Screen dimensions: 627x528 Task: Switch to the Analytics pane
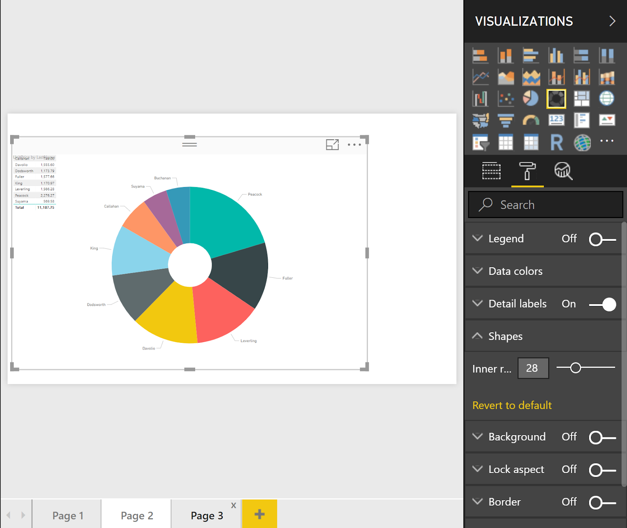pyautogui.click(x=563, y=171)
